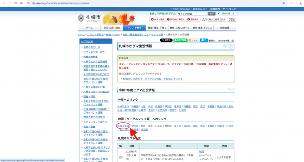Click the browser back arrow
The height and width of the screenshot is (162, 304).
pyautogui.click(x=3, y=3)
